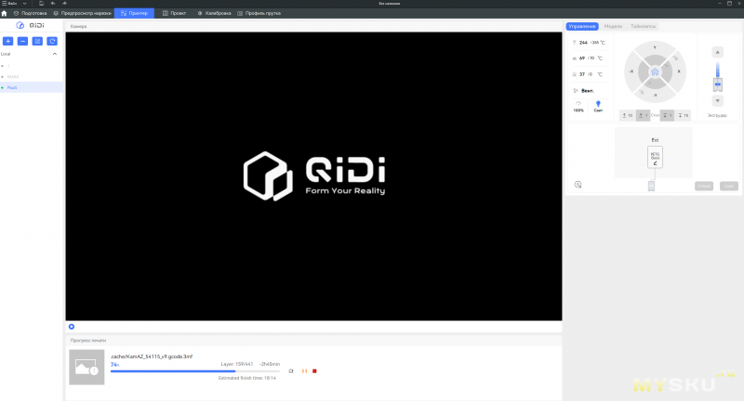Viewport: 744px width, 401px height.
Task: Toggle the Свет light bulb
Action: [598, 107]
